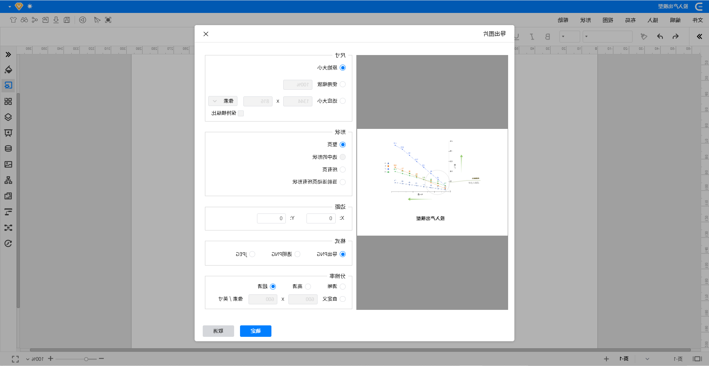The image size is (709, 366).
Task: Toggle bold B formatting icon
Action: click(x=548, y=37)
